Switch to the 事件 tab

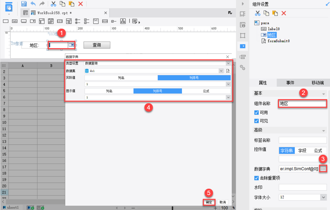(x=290, y=83)
